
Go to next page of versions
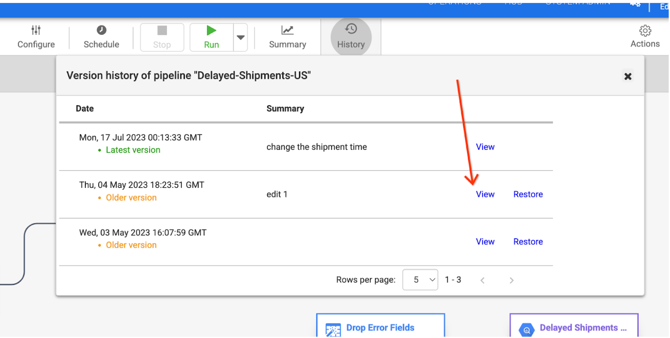pyautogui.click(x=511, y=280)
